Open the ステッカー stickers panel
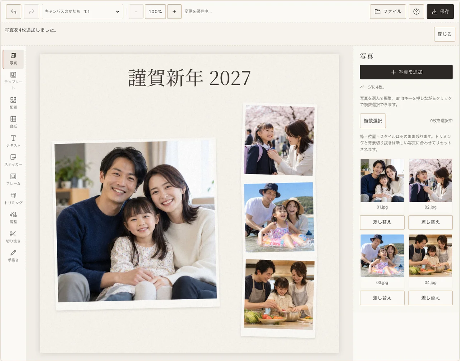 click(13, 160)
